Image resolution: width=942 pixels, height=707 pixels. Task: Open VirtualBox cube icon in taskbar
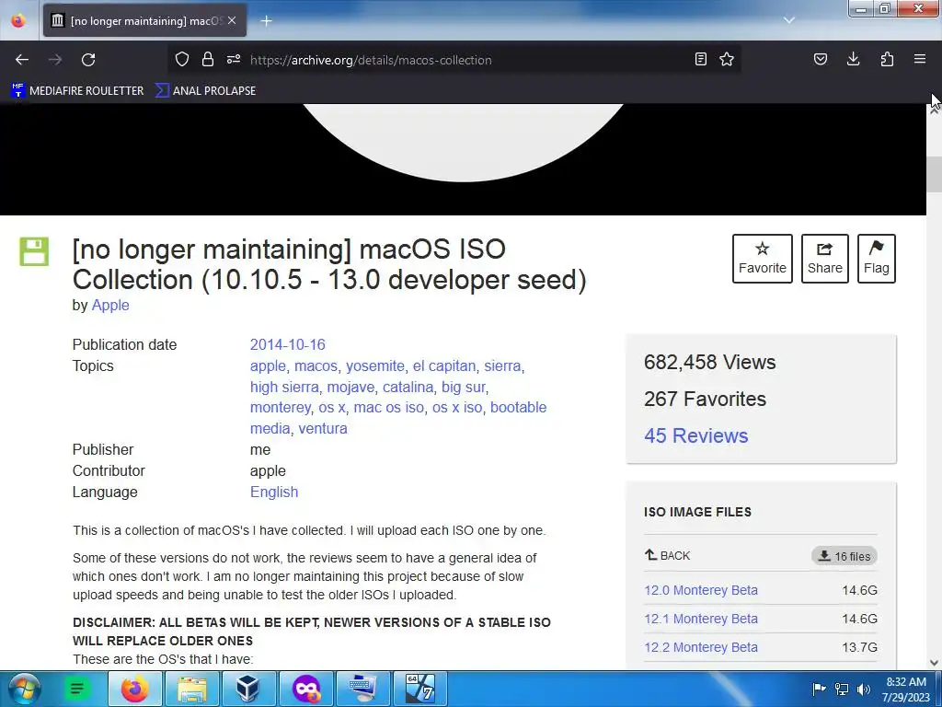pos(248,689)
